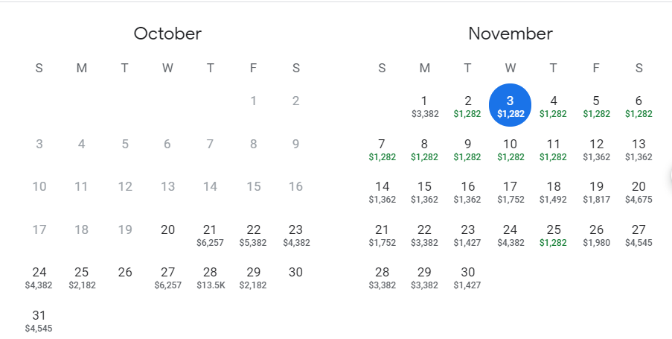The image size is (672, 339).
Task: Choose October 26 date cell
Action: point(125,273)
